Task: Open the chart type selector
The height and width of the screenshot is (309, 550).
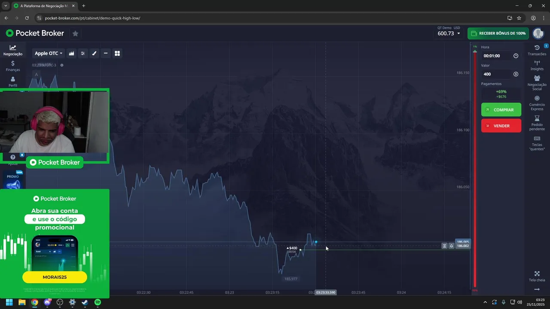Action: pos(71,53)
